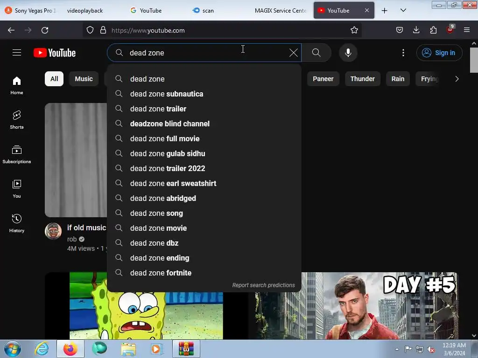Start voice search with the microphone icon
This screenshot has height=358, width=478.
[x=348, y=53]
